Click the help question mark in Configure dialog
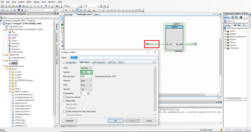The width and height of the screenshot is (251, 132). point(148,52)
